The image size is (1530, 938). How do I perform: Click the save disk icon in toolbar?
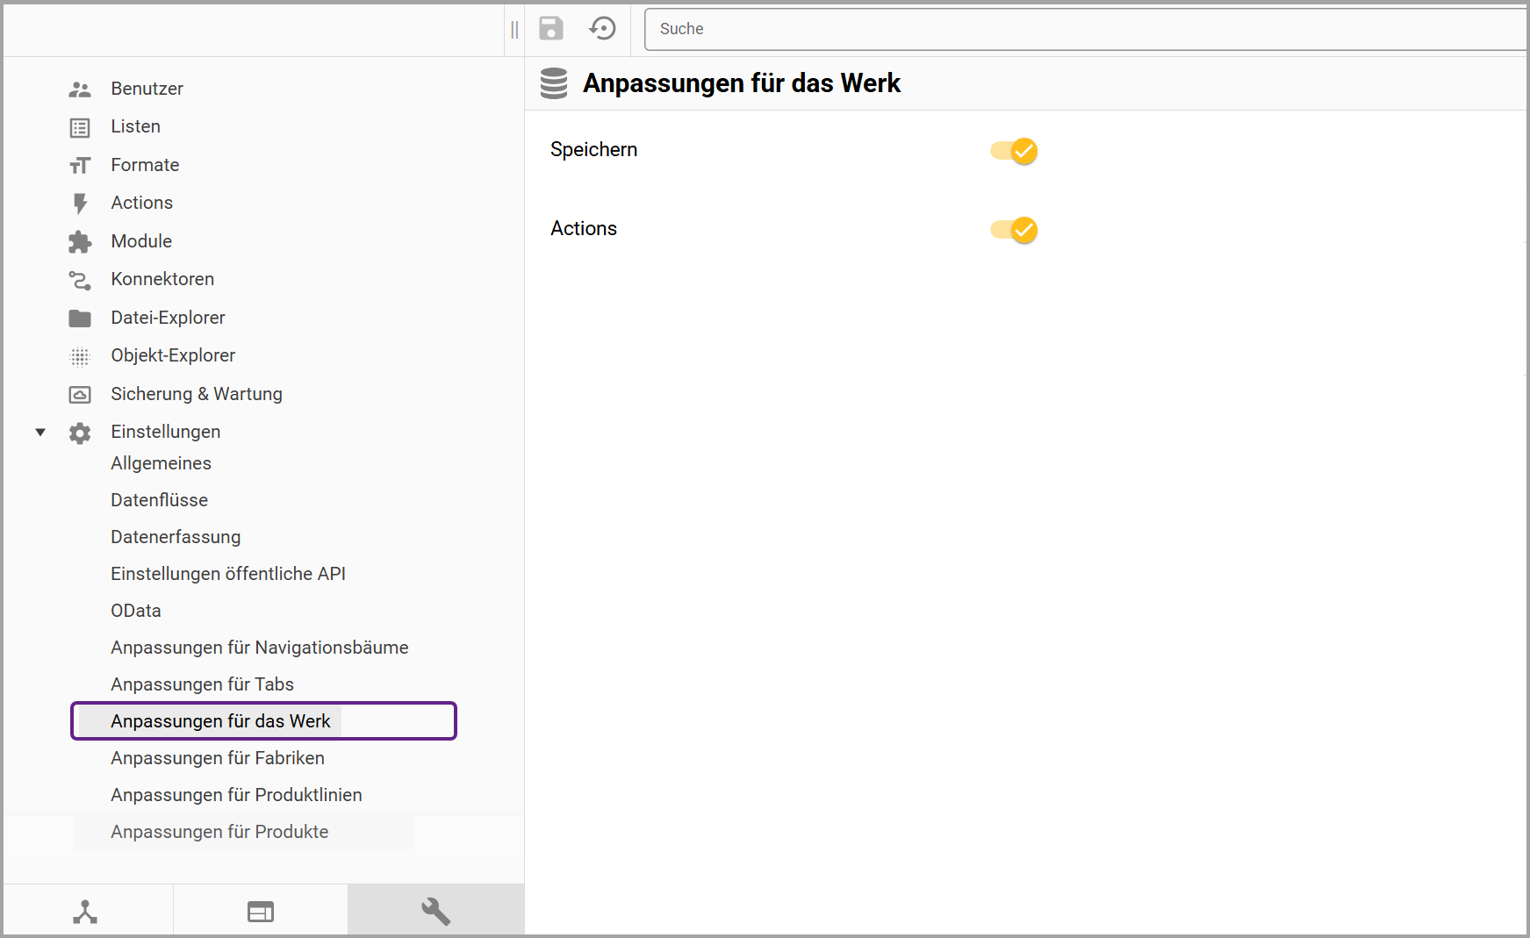pyautogui.click(x=550, y=29)
